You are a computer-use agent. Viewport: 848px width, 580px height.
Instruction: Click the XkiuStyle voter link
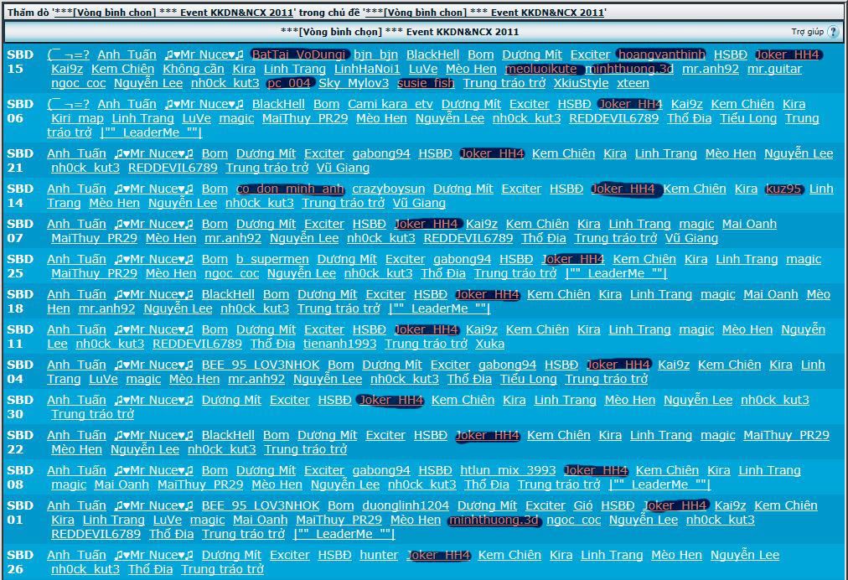581,83
